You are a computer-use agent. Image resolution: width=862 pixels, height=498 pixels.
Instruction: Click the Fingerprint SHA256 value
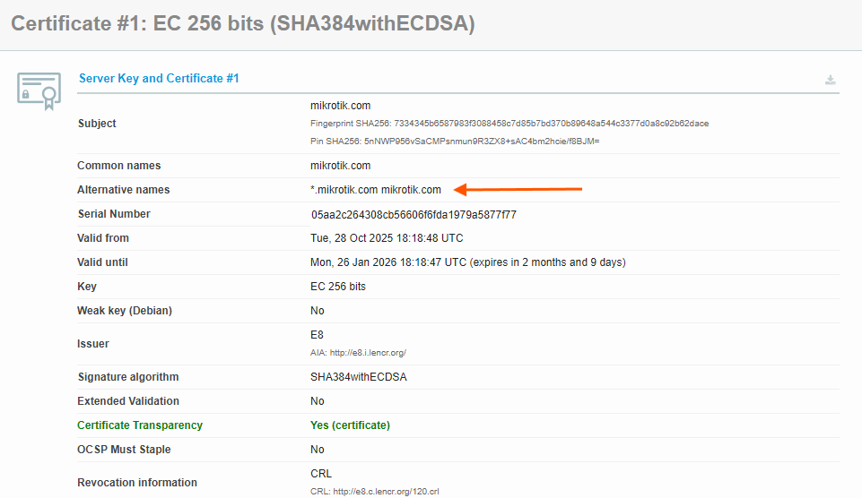tap(509, 124)
